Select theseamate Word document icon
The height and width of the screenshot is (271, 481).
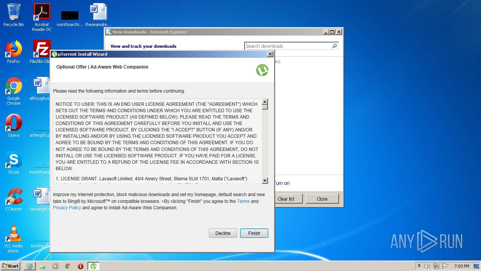[x=98, y=15]
